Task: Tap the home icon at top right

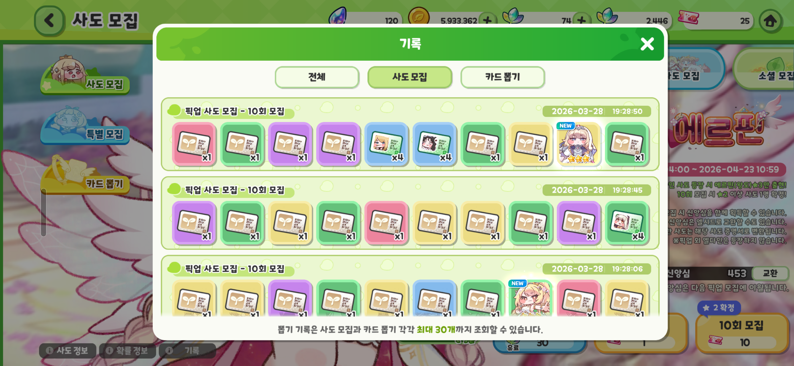Action: [x=770, y=21]
